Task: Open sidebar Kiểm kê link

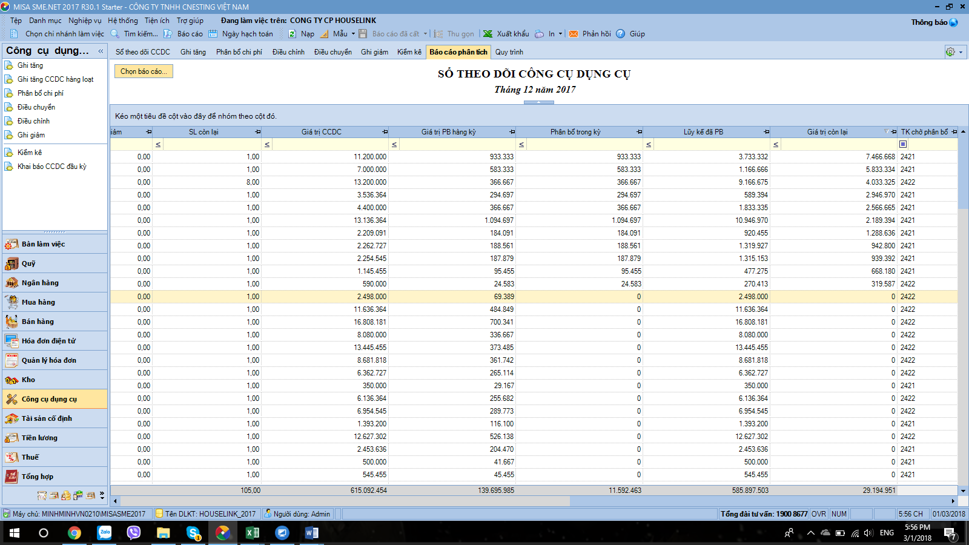Action: [30, 153]
